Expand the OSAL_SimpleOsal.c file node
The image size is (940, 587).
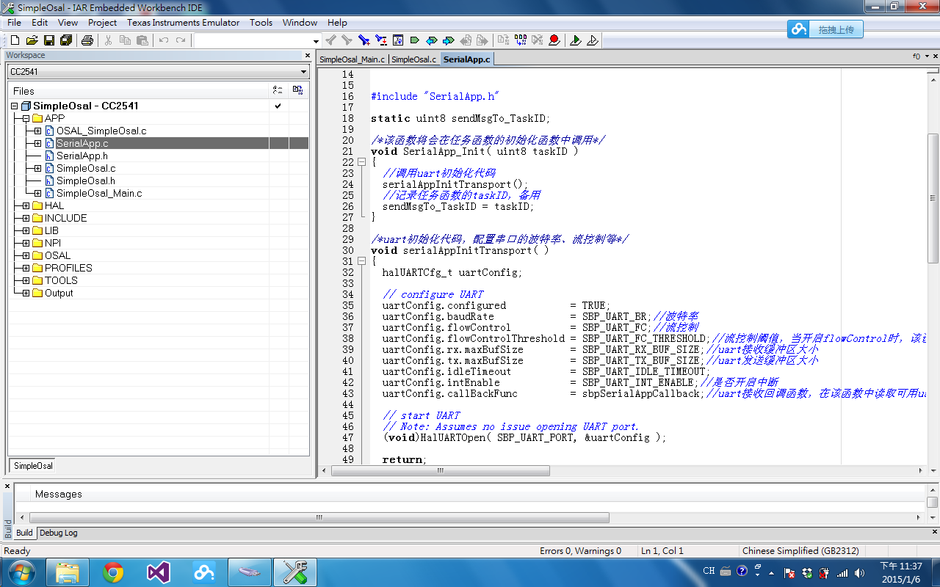pos(37,131)
